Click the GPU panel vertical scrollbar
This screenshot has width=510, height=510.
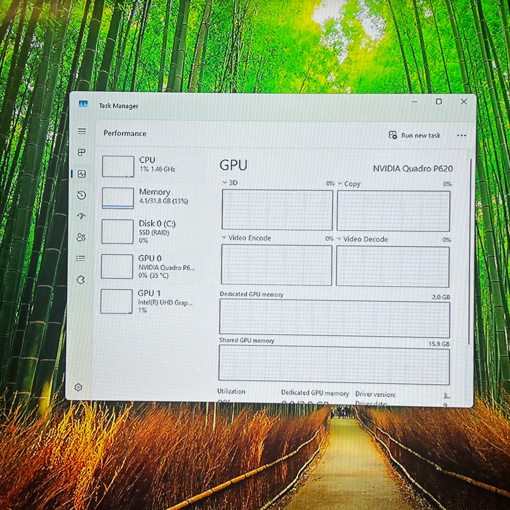[470, 252]
